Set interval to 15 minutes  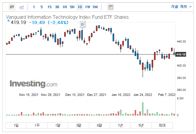(49, 7)
